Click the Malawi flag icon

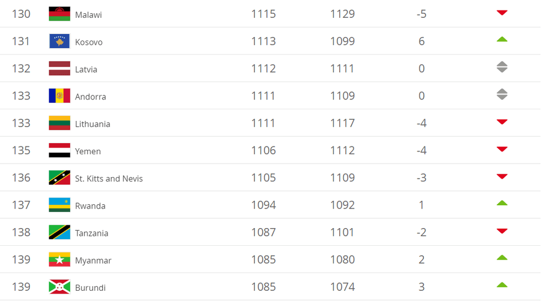coord(59,14)
